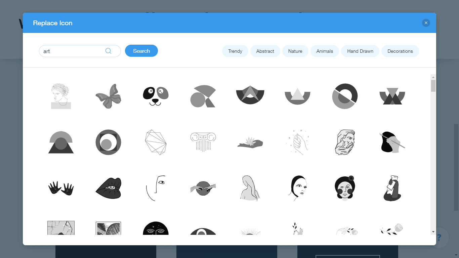
Task: Pick the hand holding lotus icon
Action: [x=250, y=142]
